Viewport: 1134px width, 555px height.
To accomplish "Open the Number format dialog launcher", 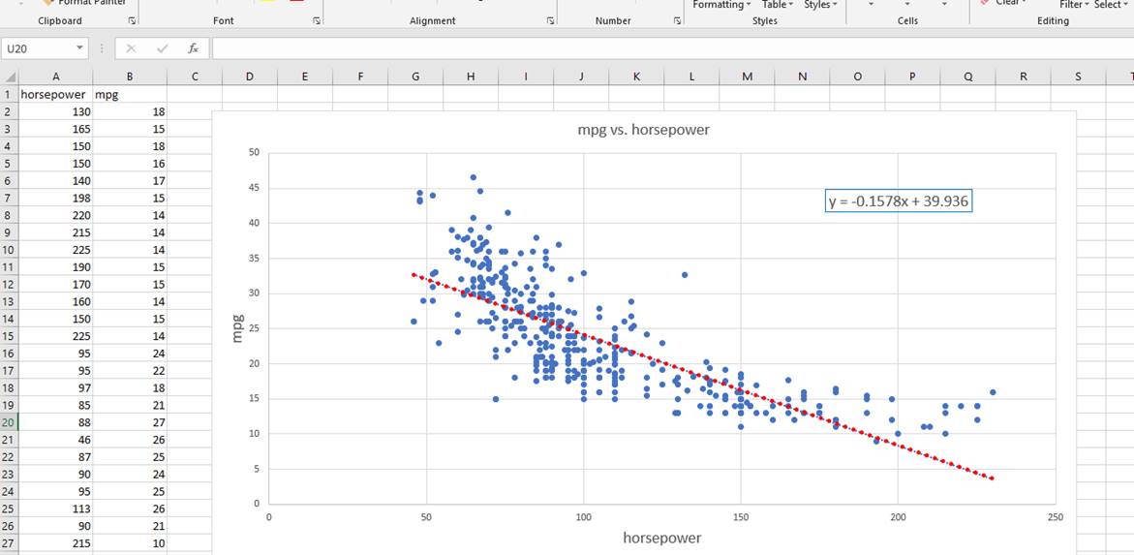I will (677, 21).
